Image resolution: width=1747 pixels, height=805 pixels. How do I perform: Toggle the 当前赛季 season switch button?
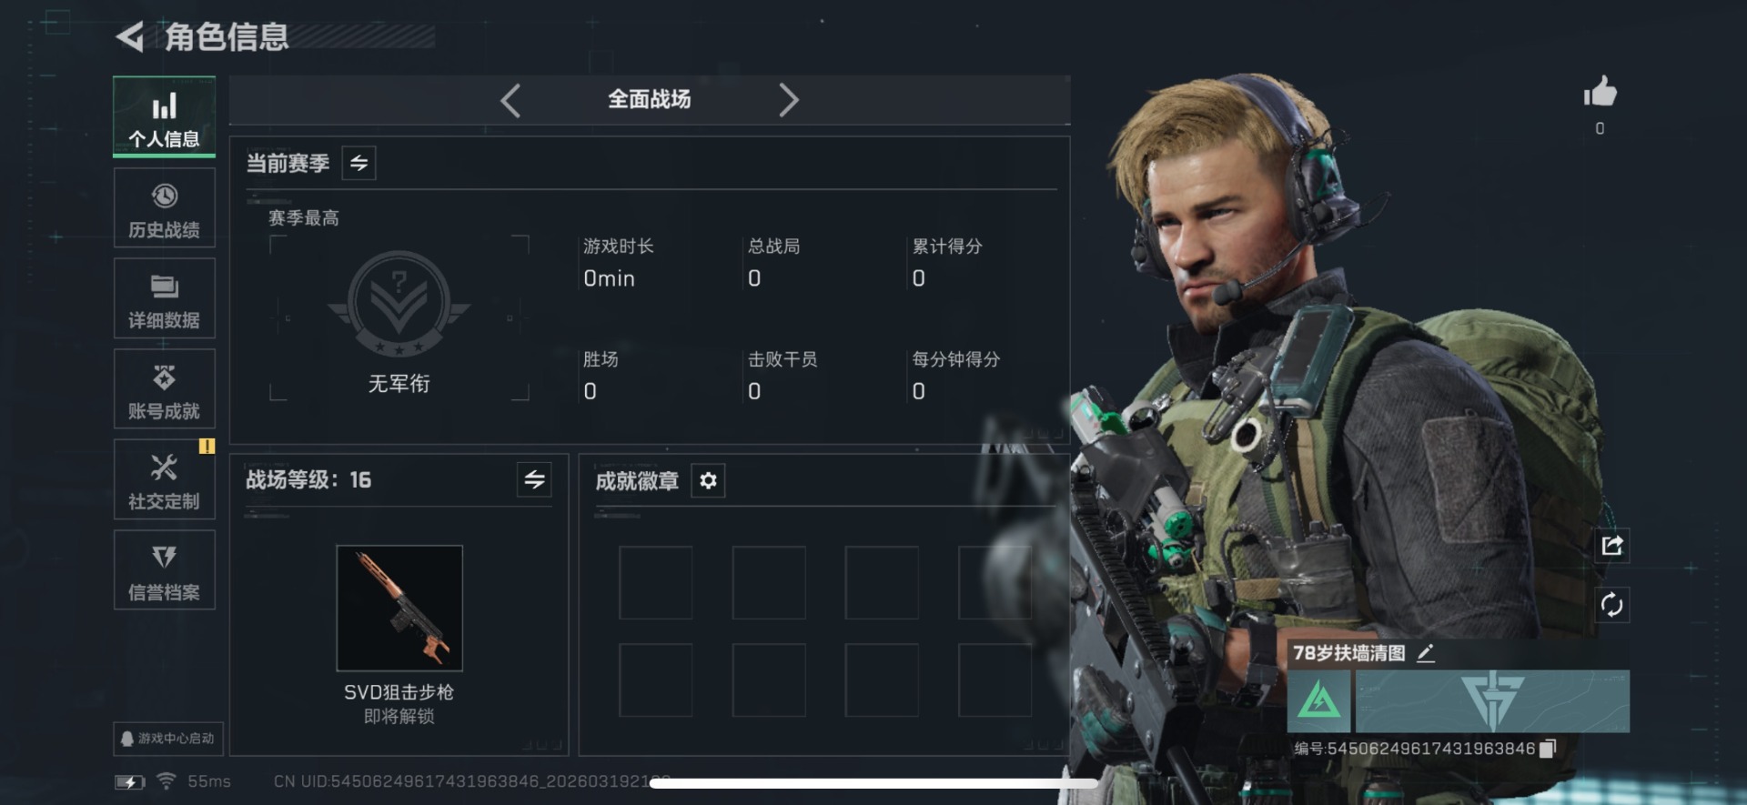(358, 164)
